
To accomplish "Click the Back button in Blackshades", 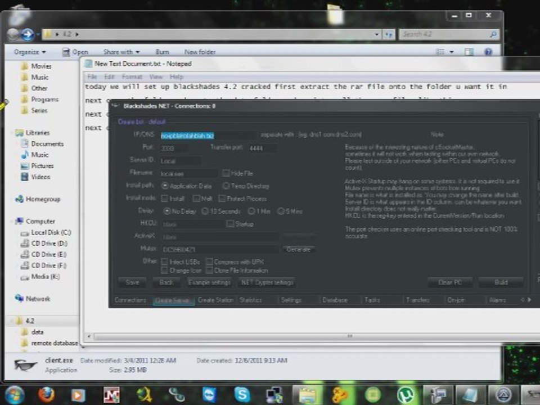I will (166, 282).
